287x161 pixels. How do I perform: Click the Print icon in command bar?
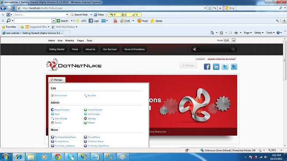point(236,33)
